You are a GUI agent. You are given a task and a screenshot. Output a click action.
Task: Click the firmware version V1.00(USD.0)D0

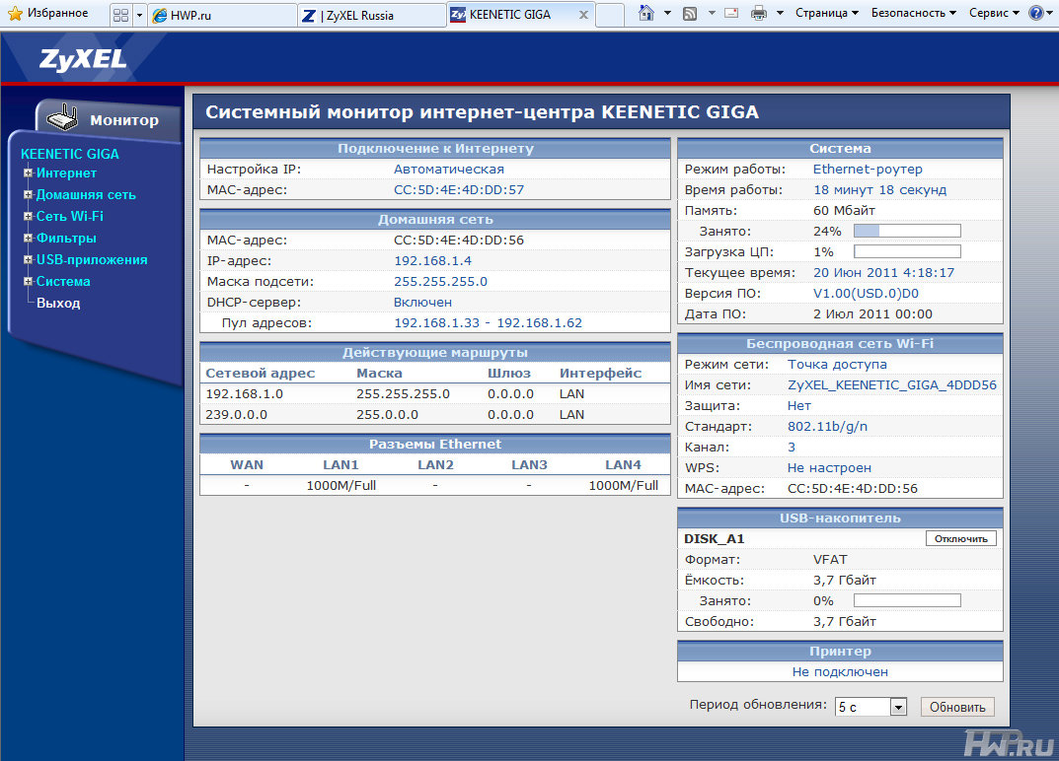click(x=866, y=294)
